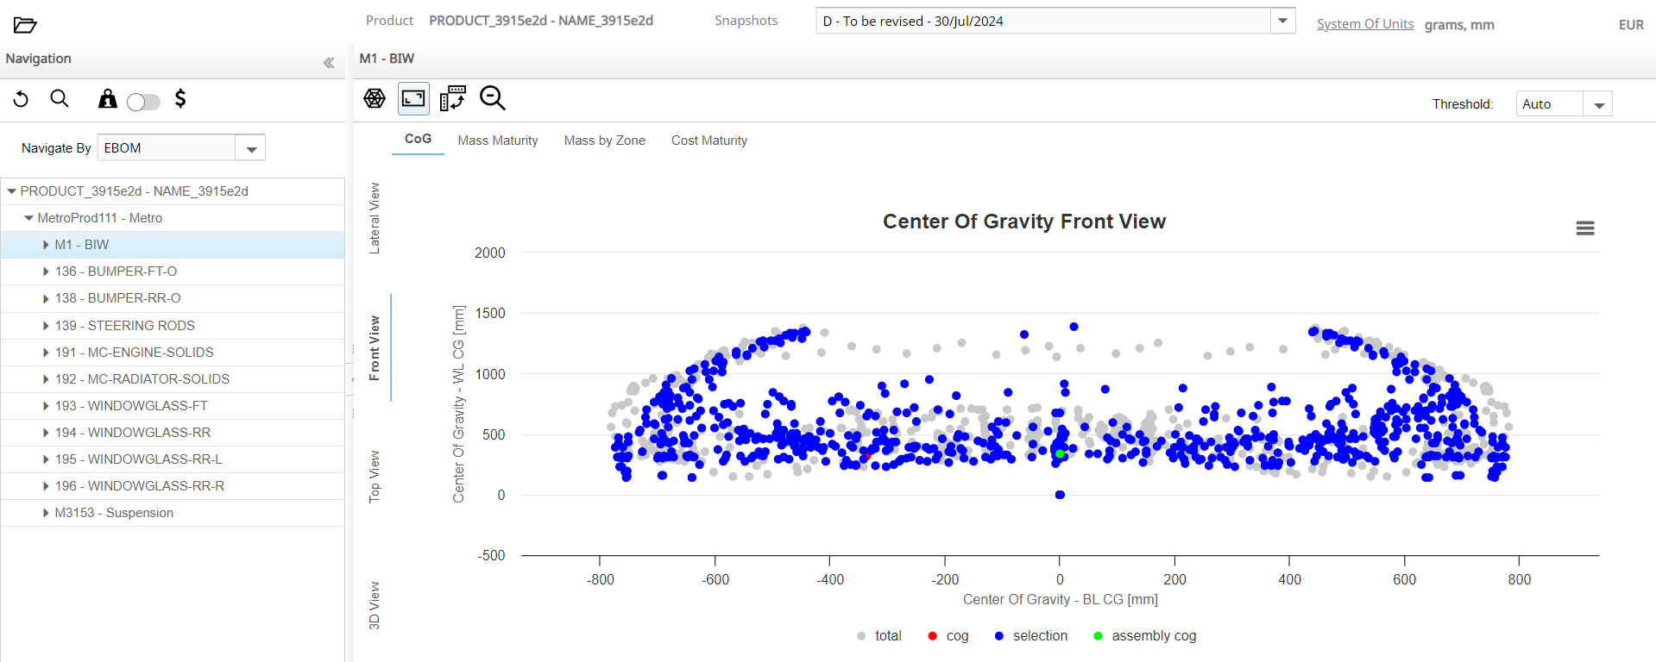Click the fit-to-screen view icon
1656x662 pixels.
[x=413, y=99]
